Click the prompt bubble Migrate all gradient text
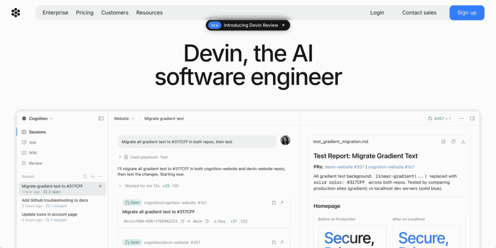Screen dimensions: 496x248 (197, 142)
